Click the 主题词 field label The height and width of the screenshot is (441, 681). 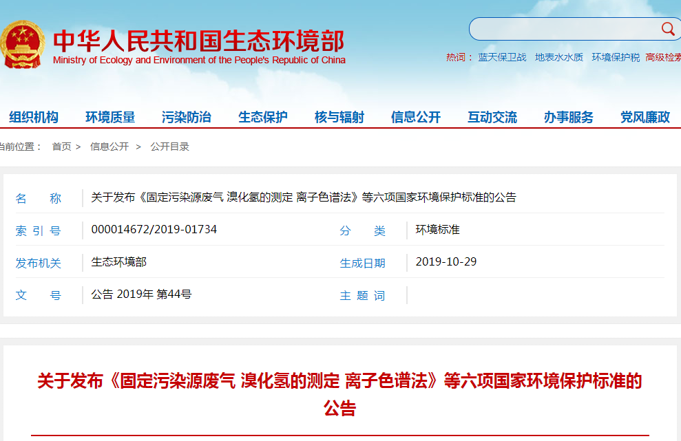363,296
